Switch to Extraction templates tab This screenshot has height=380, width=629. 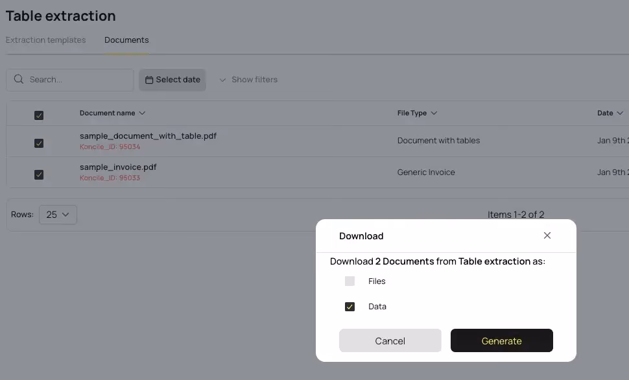click(x=46, y=40)
